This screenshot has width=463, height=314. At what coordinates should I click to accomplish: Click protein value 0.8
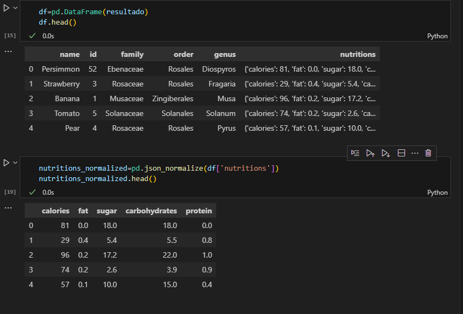click(x=207, y=240)
